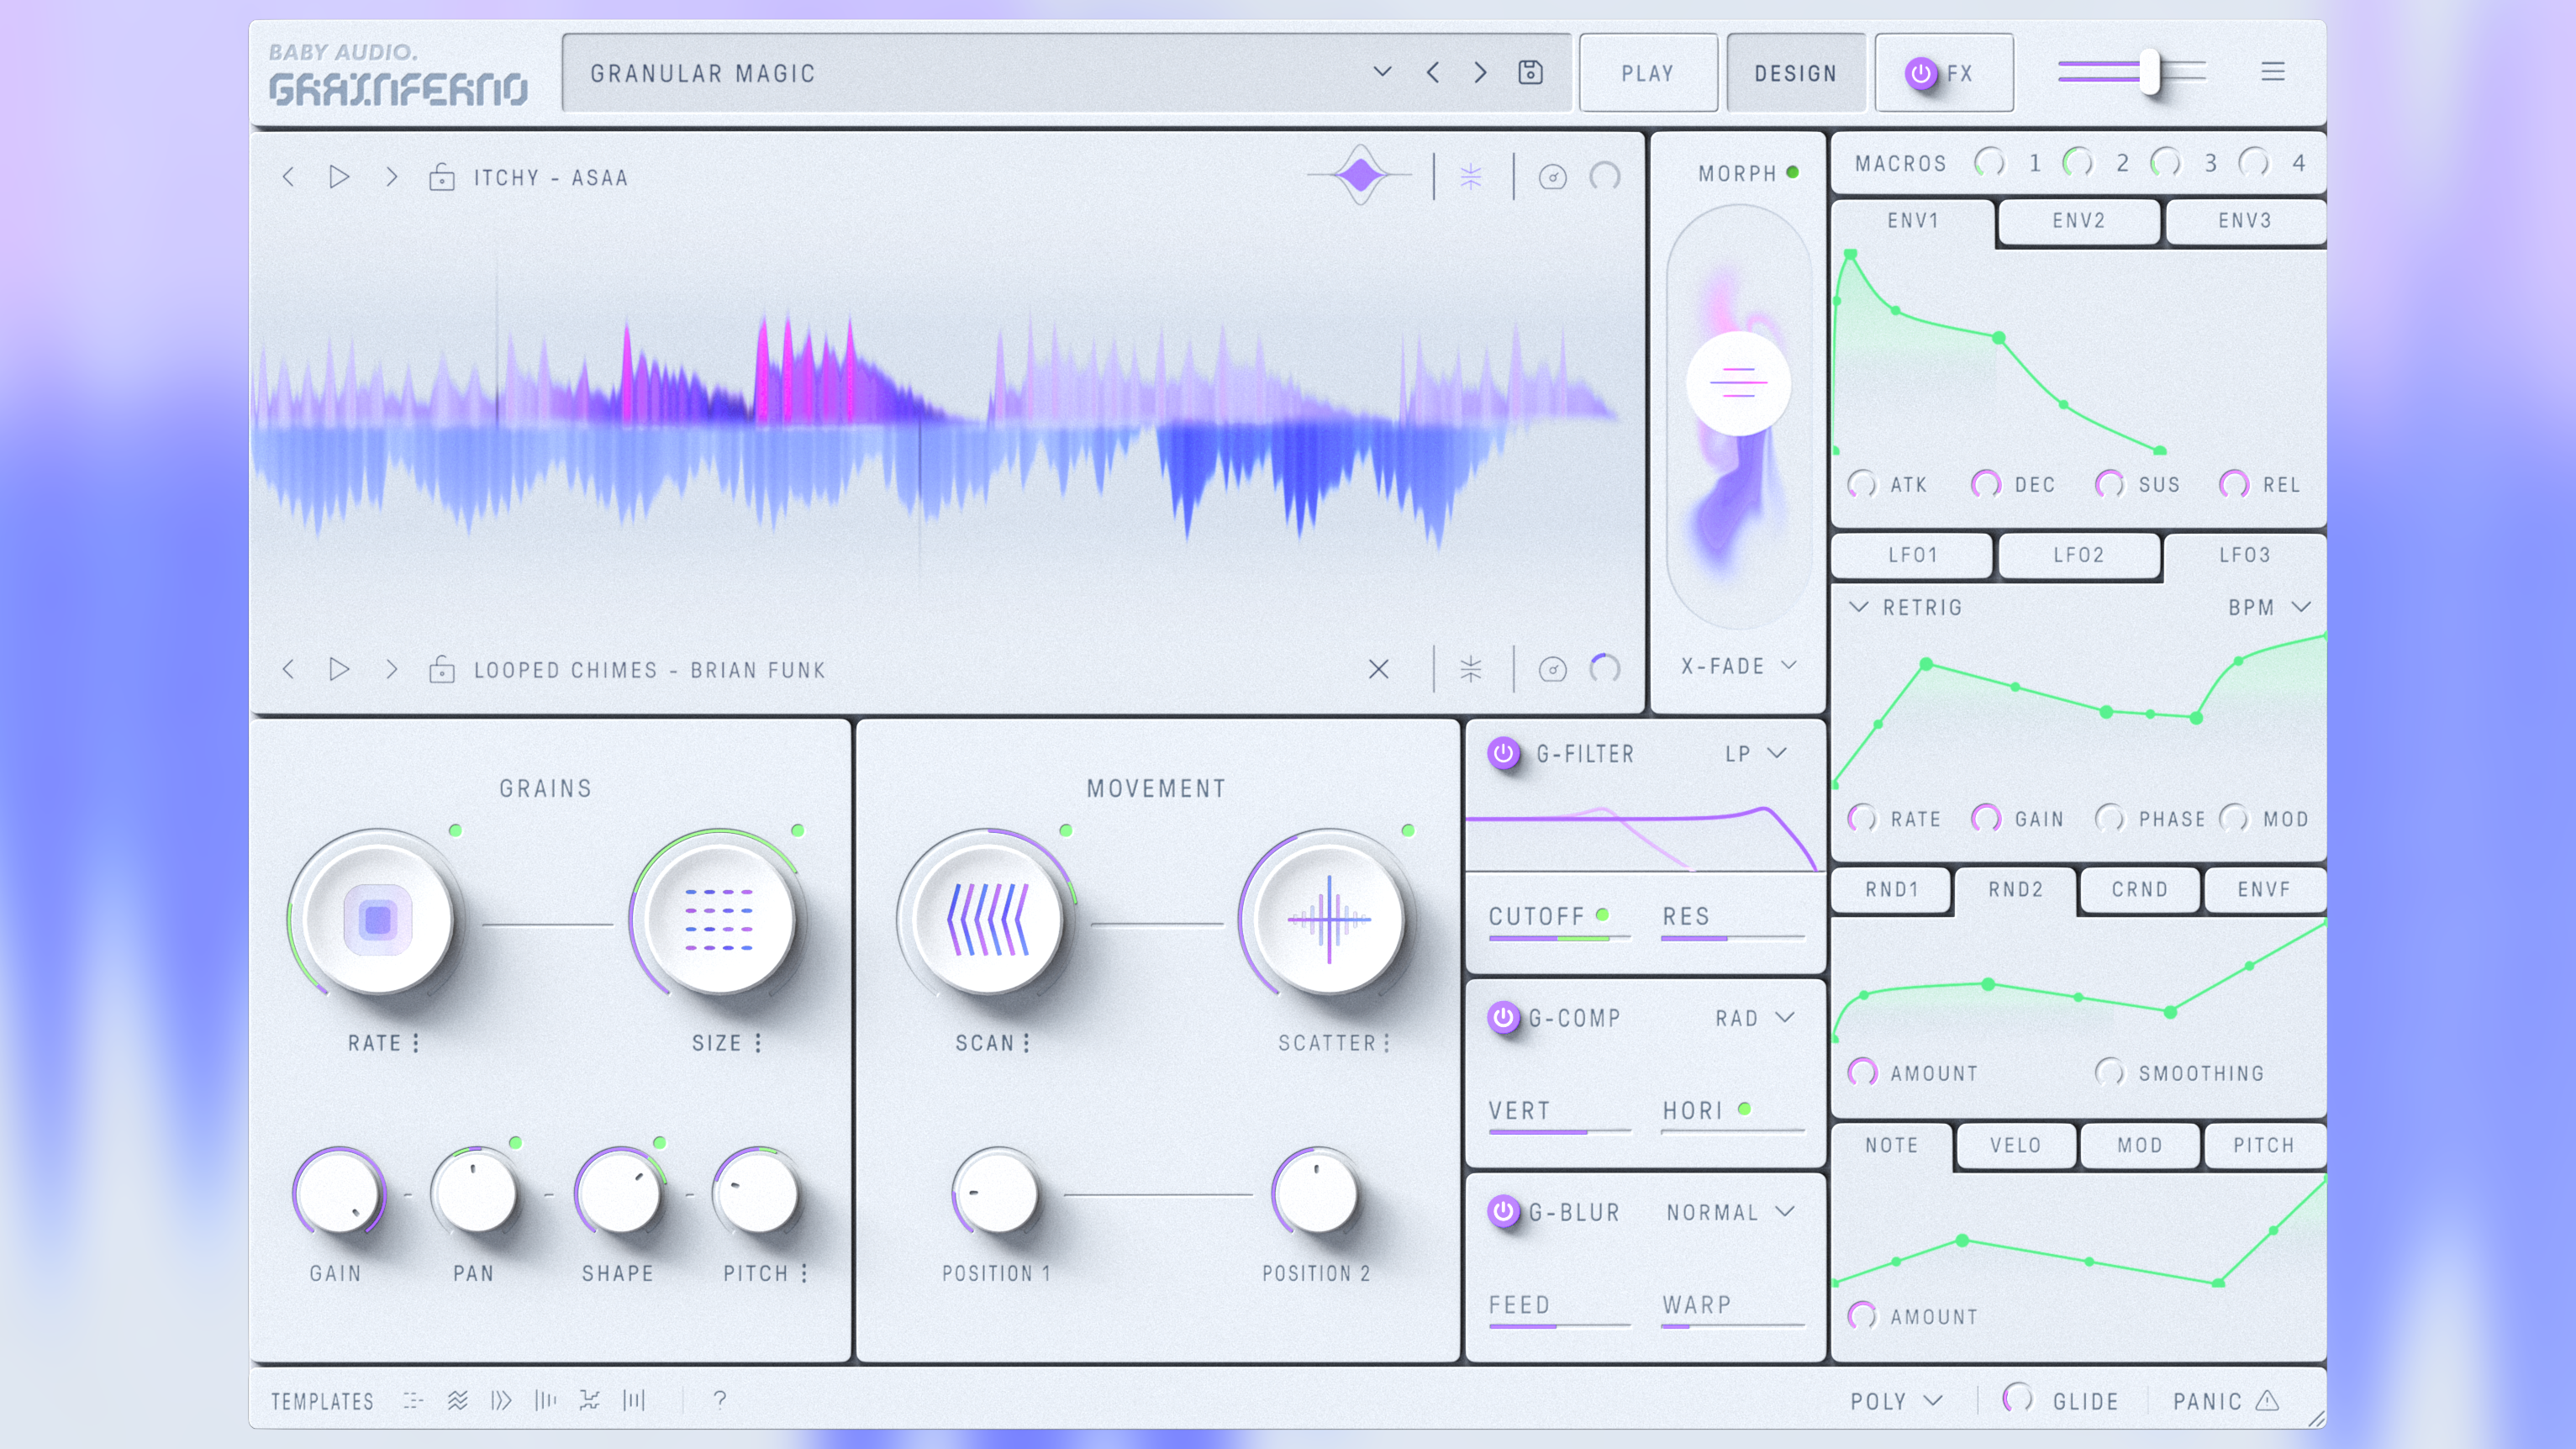Toggle lock icon for Looped Chimes sample
The height and width of the screenshot is (1449, 2576).
(x=441, y=669)
